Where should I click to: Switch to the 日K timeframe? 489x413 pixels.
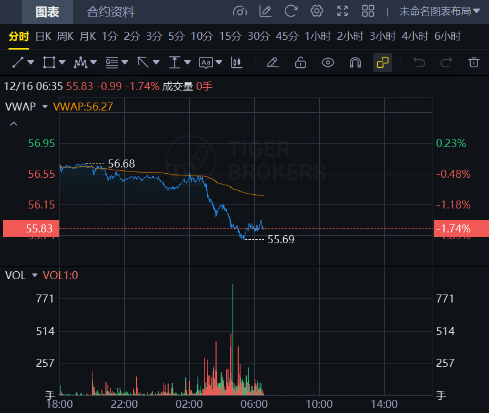(42, 35)
